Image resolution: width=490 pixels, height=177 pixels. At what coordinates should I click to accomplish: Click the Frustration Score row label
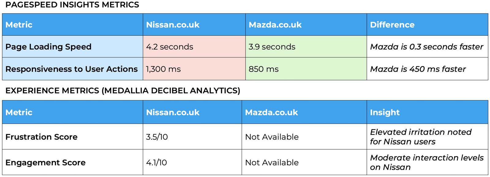coord(41,137)
